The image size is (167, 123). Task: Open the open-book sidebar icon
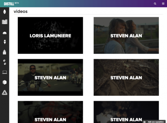coord(5,22)
